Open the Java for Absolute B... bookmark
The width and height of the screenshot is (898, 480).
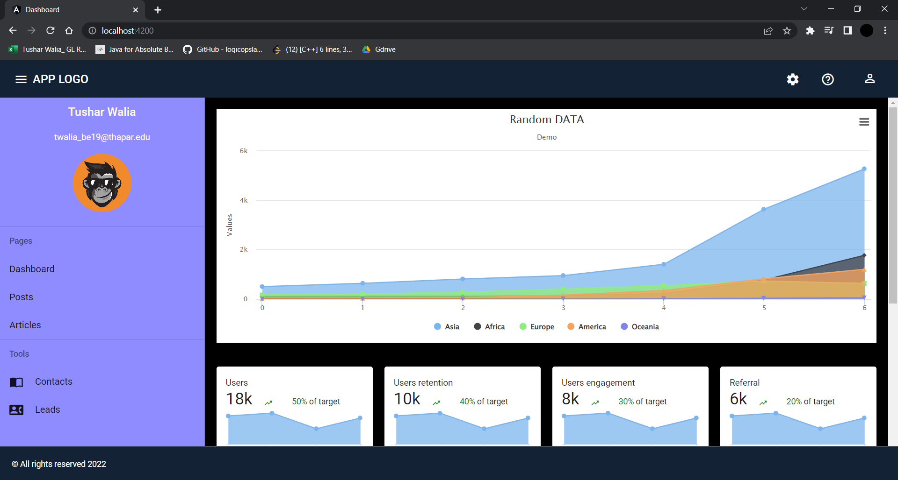[x=135, y=49]
